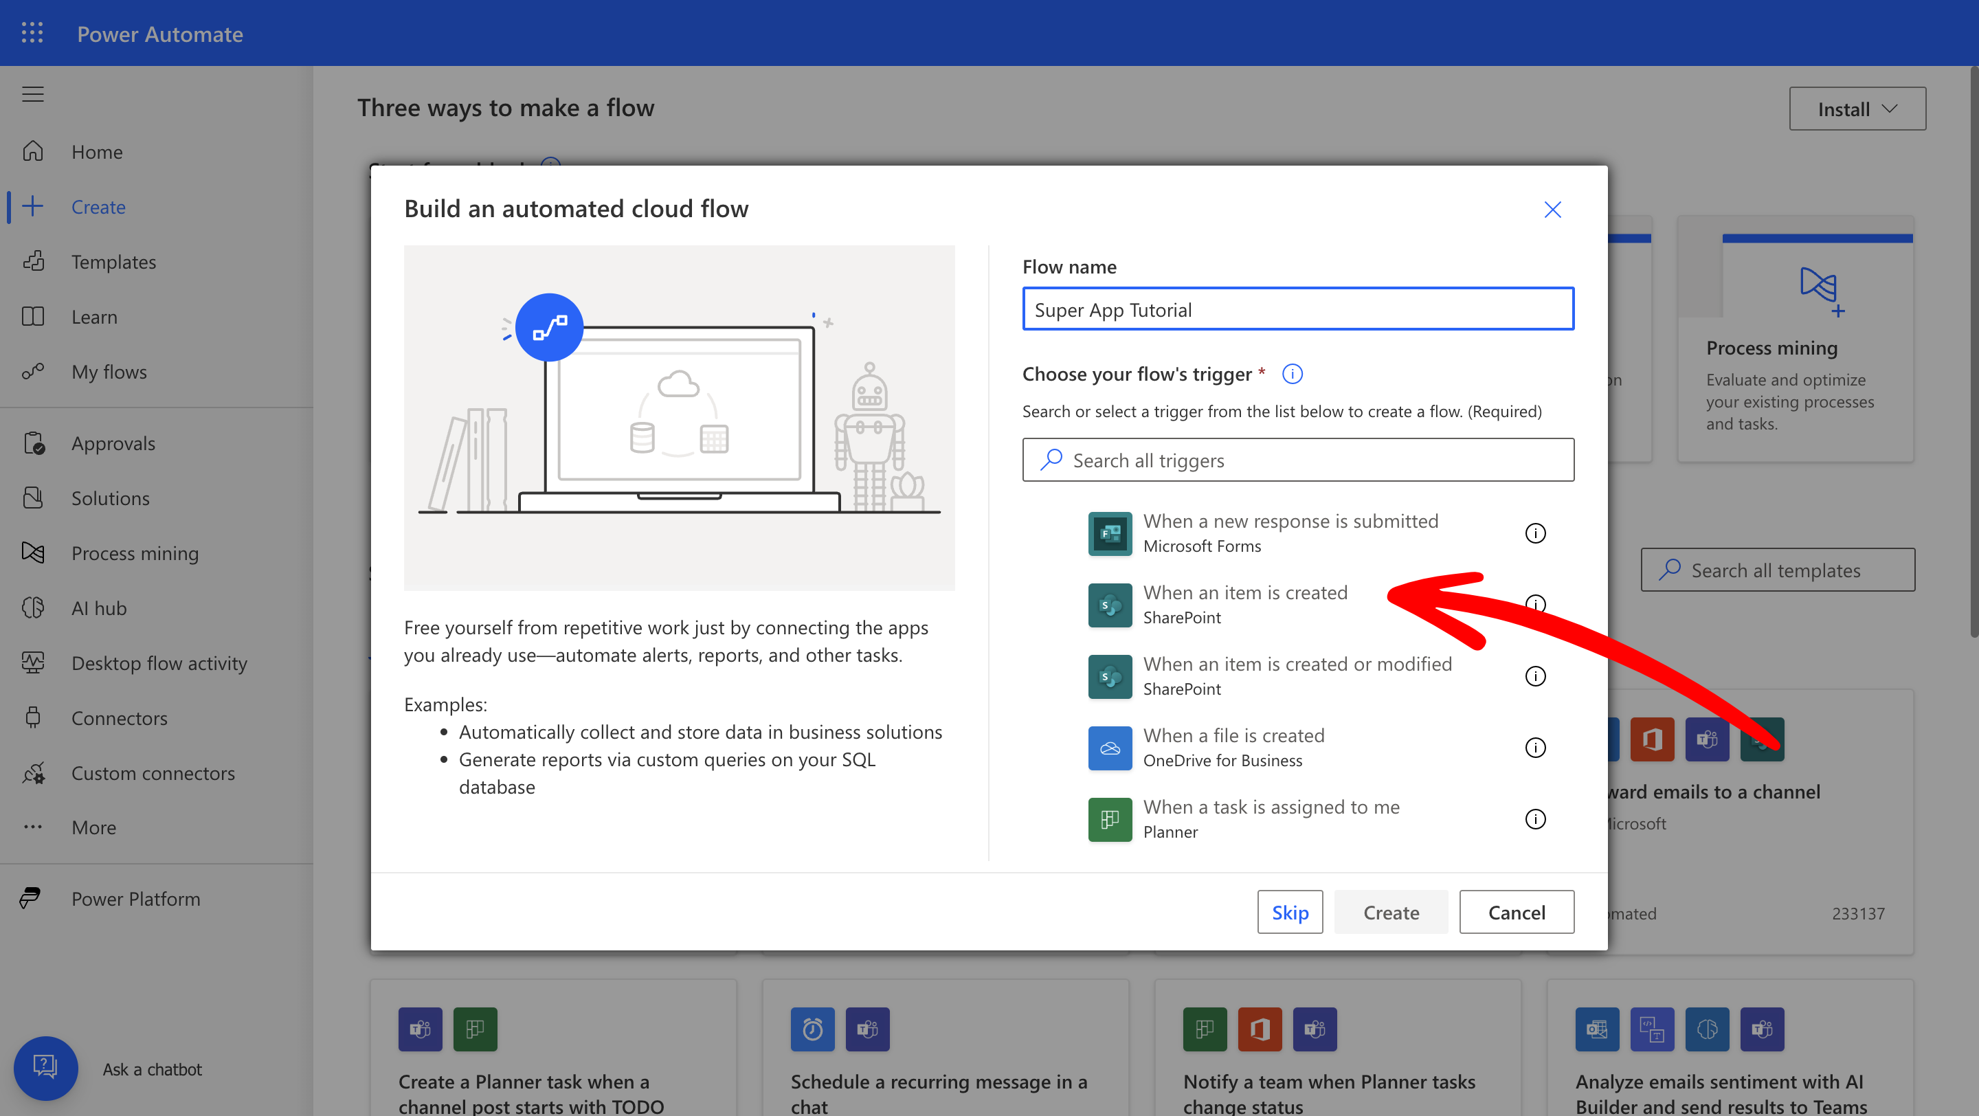This screenshot has height=1116, width=1979.
Task: Go to My flows in sidebar
Action: [x=109, y=372]
